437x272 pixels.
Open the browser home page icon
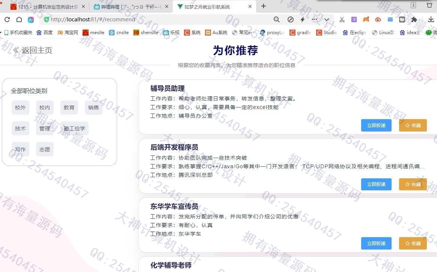coord(19,19)
